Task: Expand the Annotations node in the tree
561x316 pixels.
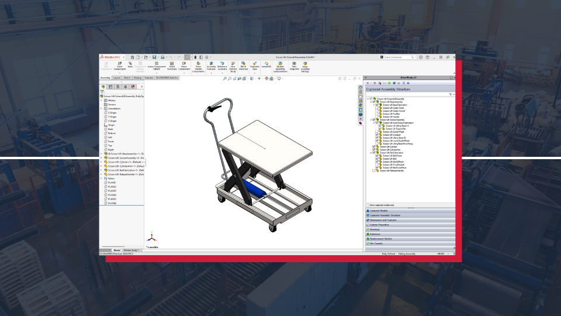Action: tap(101, 108)
